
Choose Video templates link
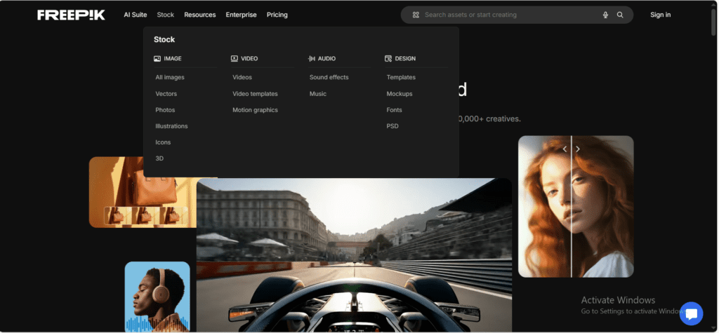pyautogui.click(x=255, y=93)
